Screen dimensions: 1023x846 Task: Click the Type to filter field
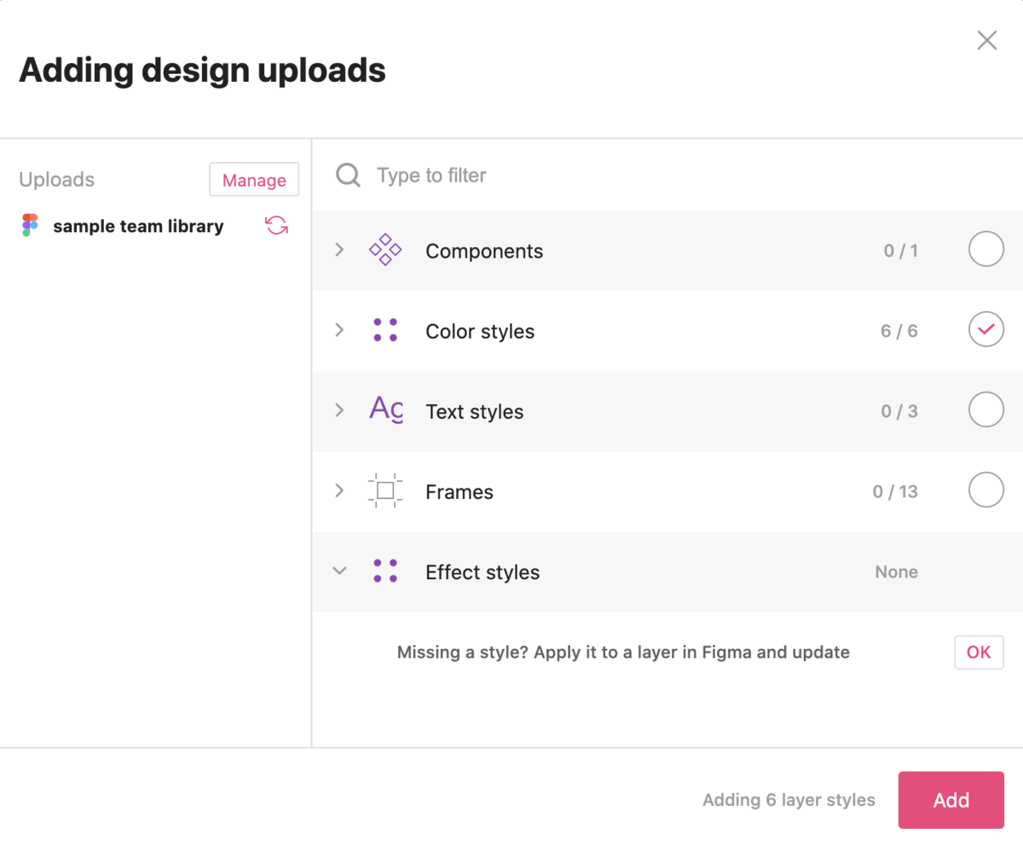[x=597, y=176]
